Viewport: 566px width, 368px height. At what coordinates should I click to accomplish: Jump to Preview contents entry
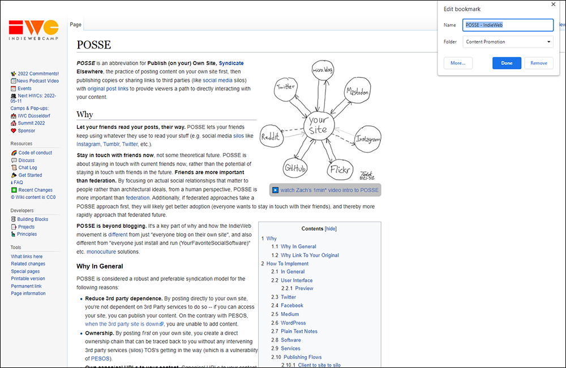coord(304,288)
